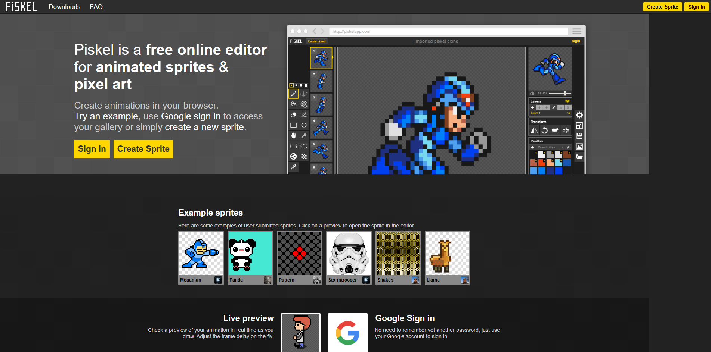
Task: Open the hamburger menu beside the address bar
Action: (576, 31)
